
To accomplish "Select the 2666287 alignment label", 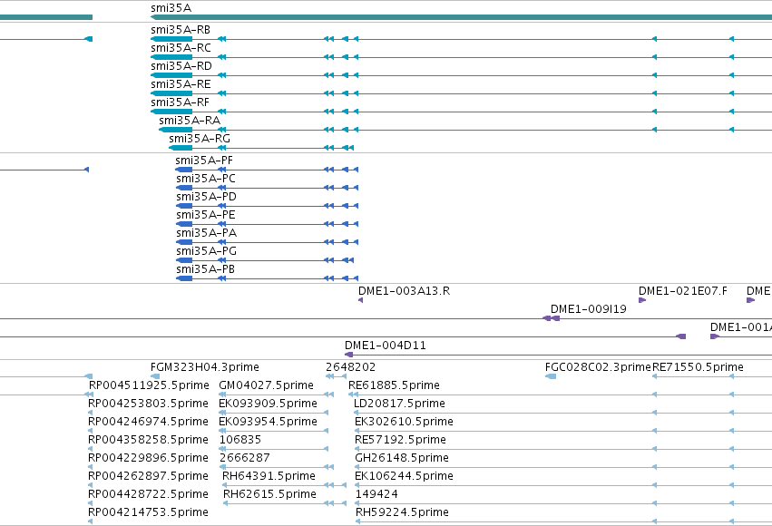I will tap(245, 458).
